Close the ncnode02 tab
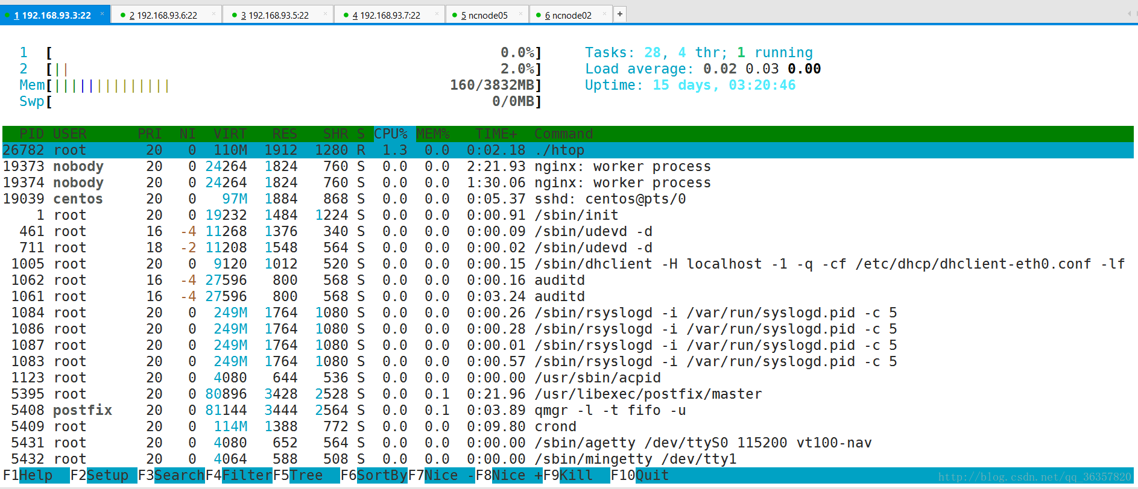Screen dimensions: 1138x489 tap(604, 13)
